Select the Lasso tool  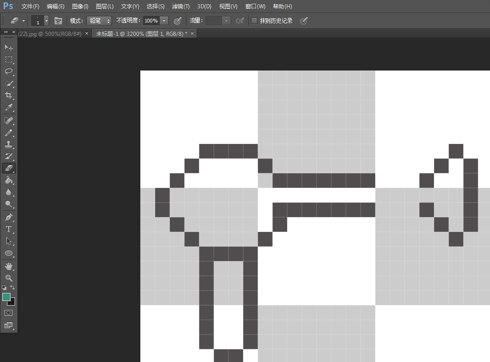point(9,71)
